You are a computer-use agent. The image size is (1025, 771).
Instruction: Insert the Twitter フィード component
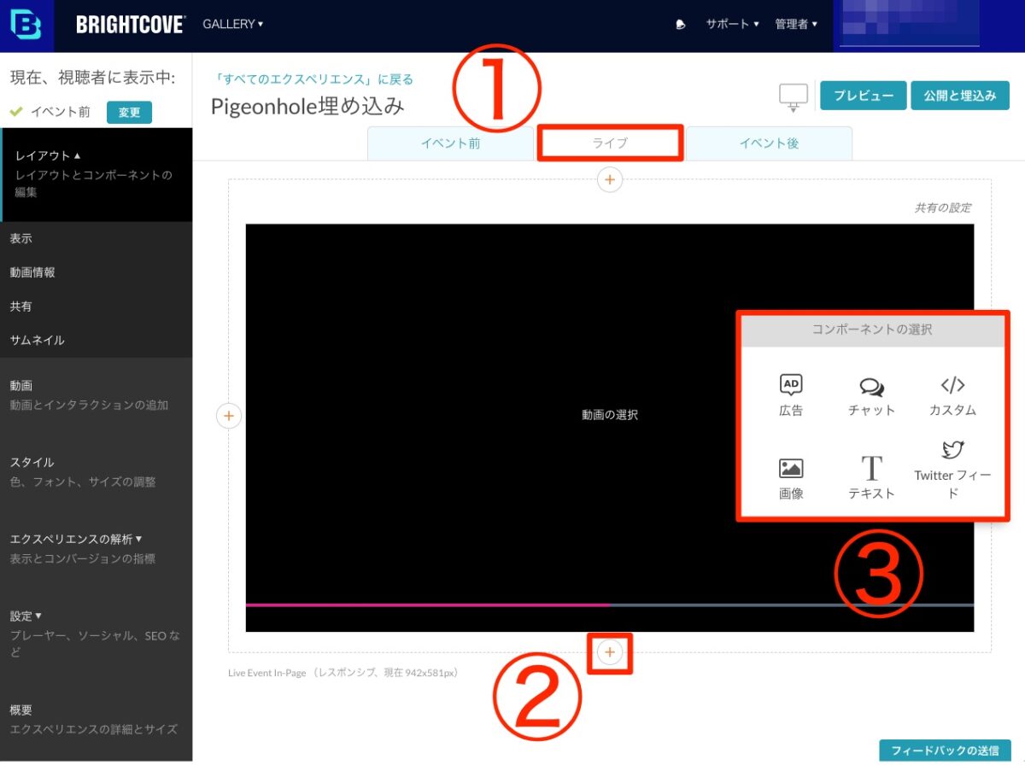click(952, 470)
